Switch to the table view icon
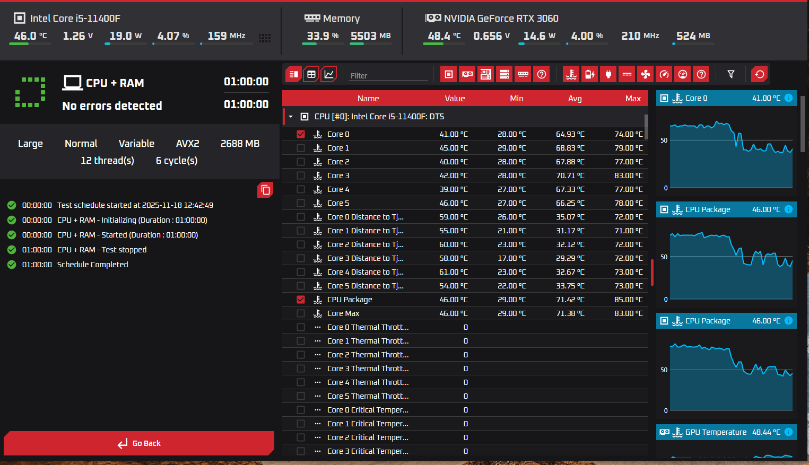The height and width of the screenshot is (465, 809). 311,74
